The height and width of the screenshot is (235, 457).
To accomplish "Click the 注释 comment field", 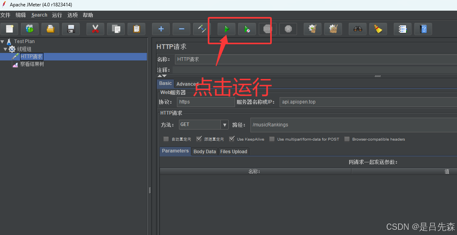I will coord(315,70).
